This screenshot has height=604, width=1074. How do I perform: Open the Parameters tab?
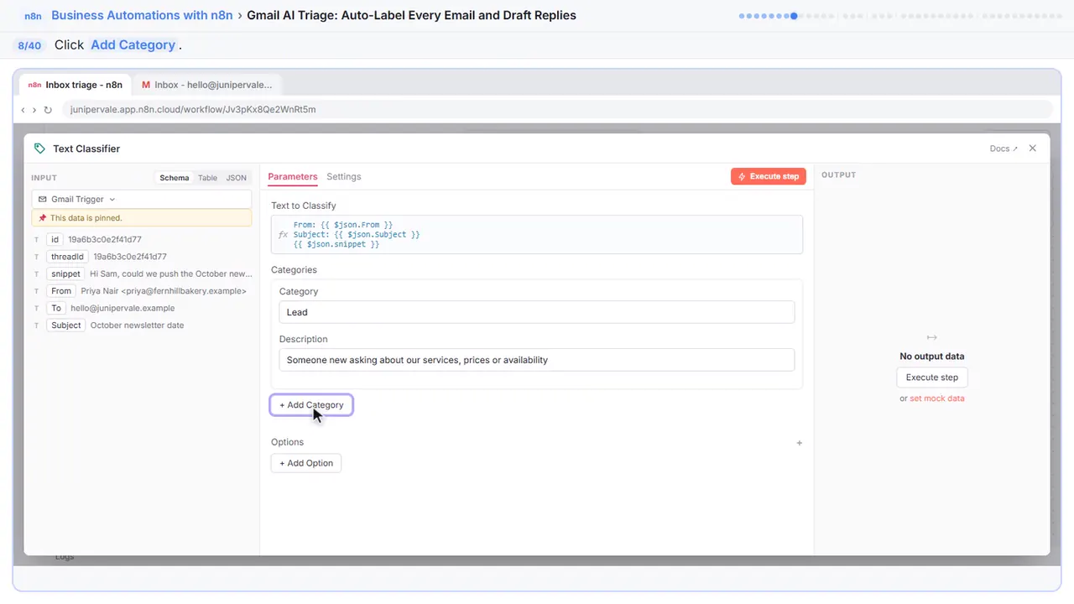pos(293,177)
